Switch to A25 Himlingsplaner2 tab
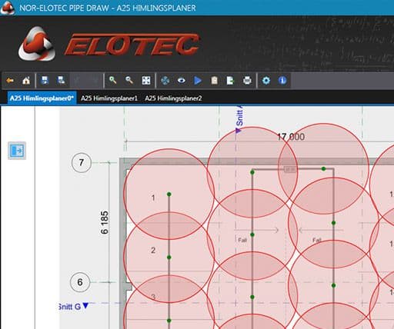Image resolution: width=394 pixels, height=329 pixels. point(173,98)
